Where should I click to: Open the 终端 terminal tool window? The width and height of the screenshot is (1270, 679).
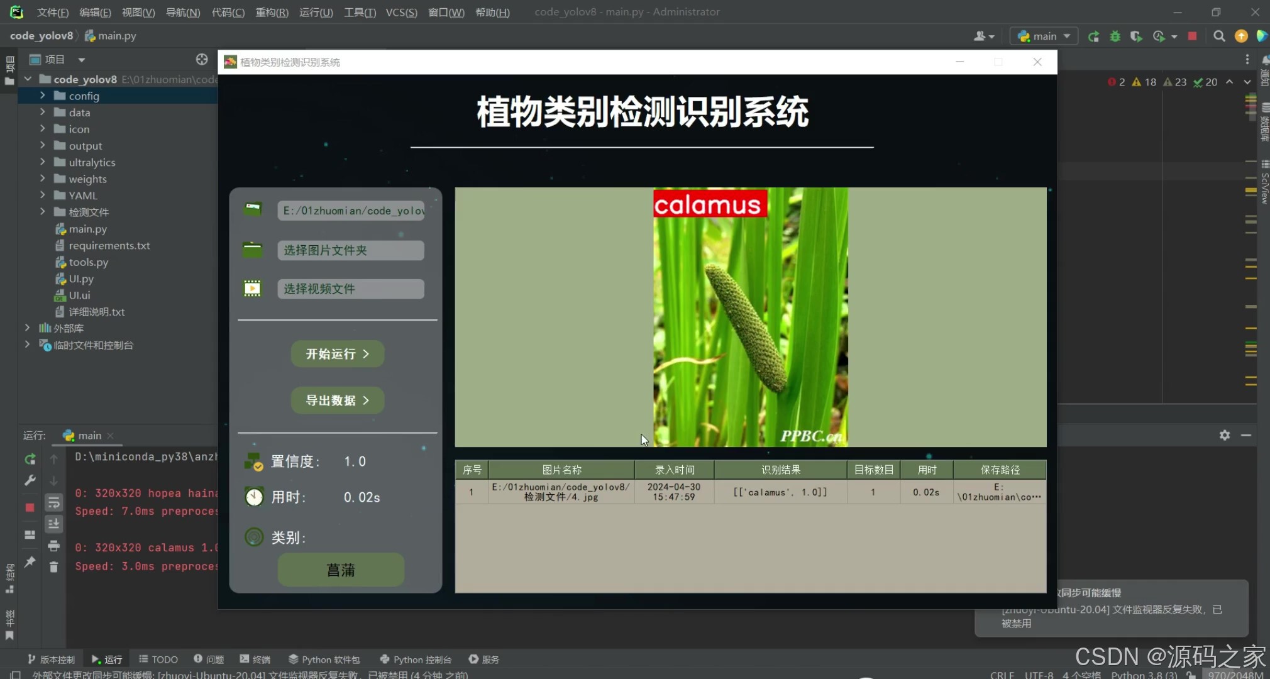tap(255, 659)
